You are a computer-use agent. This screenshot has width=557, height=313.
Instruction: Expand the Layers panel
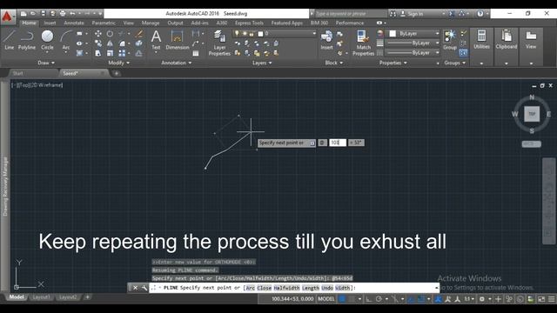point(262,63)
